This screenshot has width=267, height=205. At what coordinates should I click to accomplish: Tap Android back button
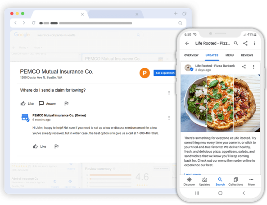(x=244, y=193)
